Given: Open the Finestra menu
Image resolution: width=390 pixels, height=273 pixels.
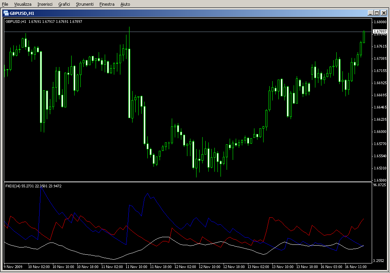Looking at the screenshot, I should pos(107,4).
